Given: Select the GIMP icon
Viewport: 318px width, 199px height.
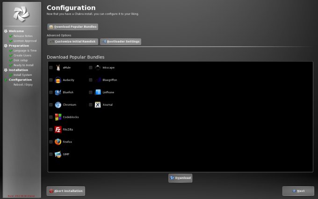Looking at the screenshot, I should click(x=58, y=154).
